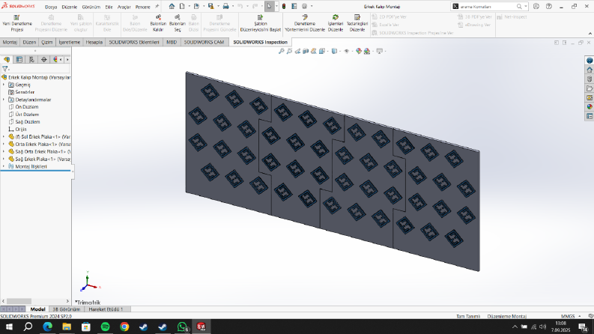Expand Sağ Erkek Plaka<1> component
Image resolution: width=594 pixels, height=334 pixels.
[x=4, y=159]
